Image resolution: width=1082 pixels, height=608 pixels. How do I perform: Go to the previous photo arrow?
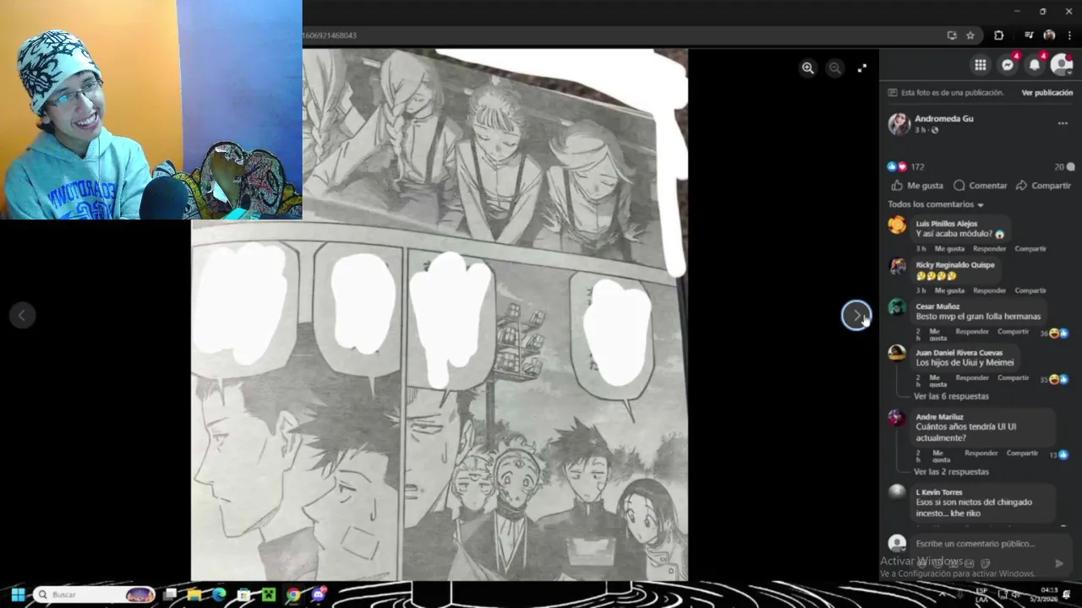(x=22, y=316)
